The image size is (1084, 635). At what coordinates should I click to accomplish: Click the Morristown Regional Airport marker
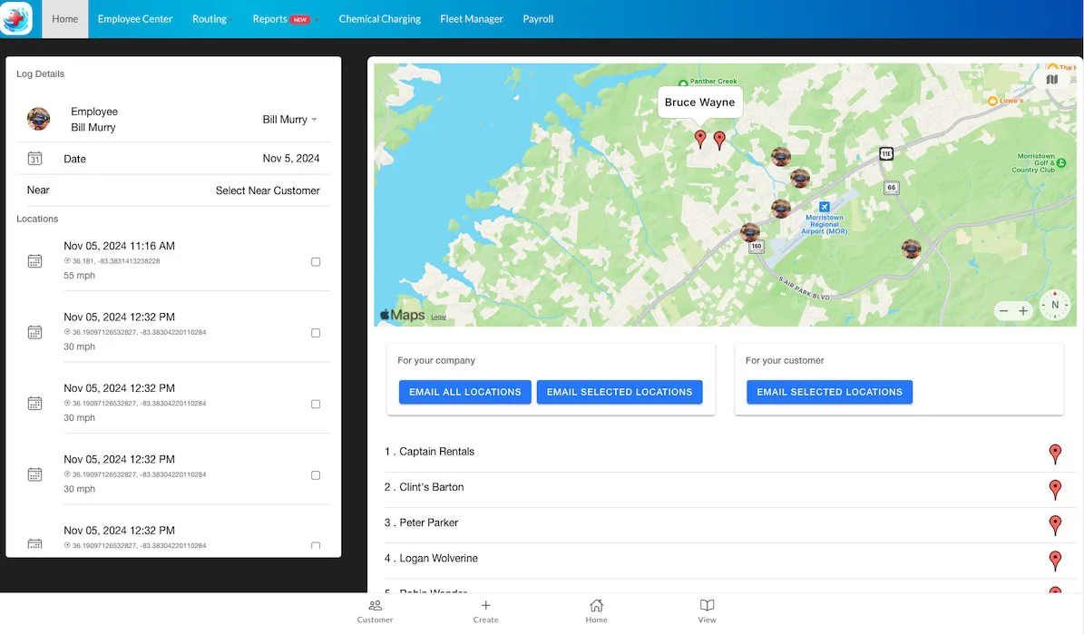(824, 207)
